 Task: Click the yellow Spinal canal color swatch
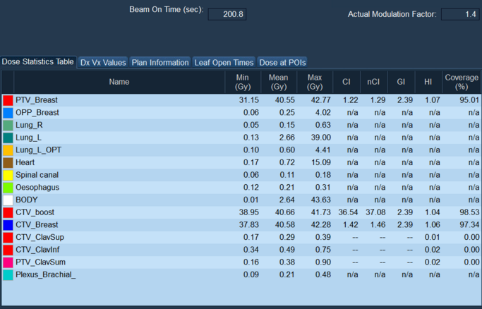coord(8,175)
